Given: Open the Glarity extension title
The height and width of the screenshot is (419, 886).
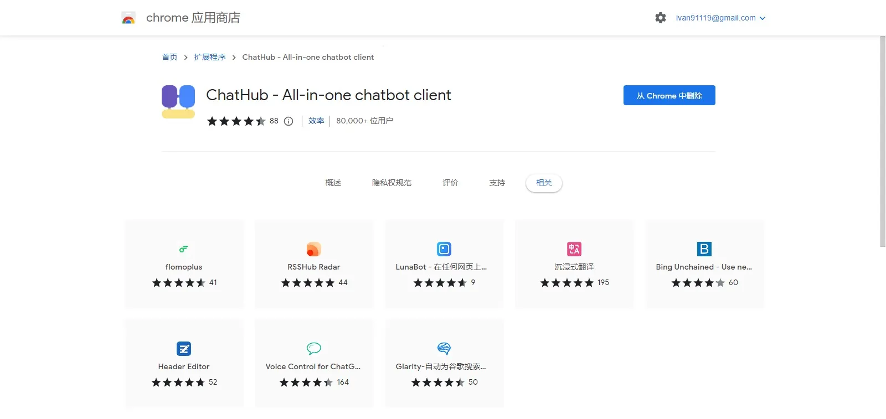Looking at the screenshot, I should click(x=441, y=366).
